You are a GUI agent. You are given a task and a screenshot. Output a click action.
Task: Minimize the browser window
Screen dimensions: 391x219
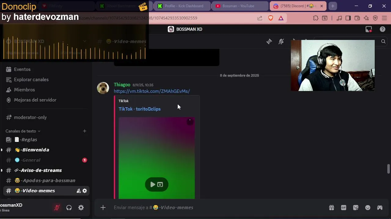pyautogui.click(x=356, y=6)
